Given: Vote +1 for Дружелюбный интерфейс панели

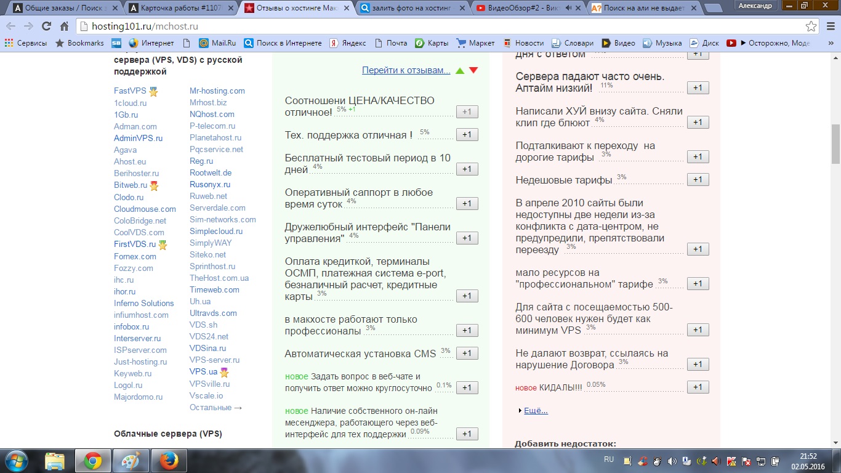Looking at the screenshot, I should point(467,238).
